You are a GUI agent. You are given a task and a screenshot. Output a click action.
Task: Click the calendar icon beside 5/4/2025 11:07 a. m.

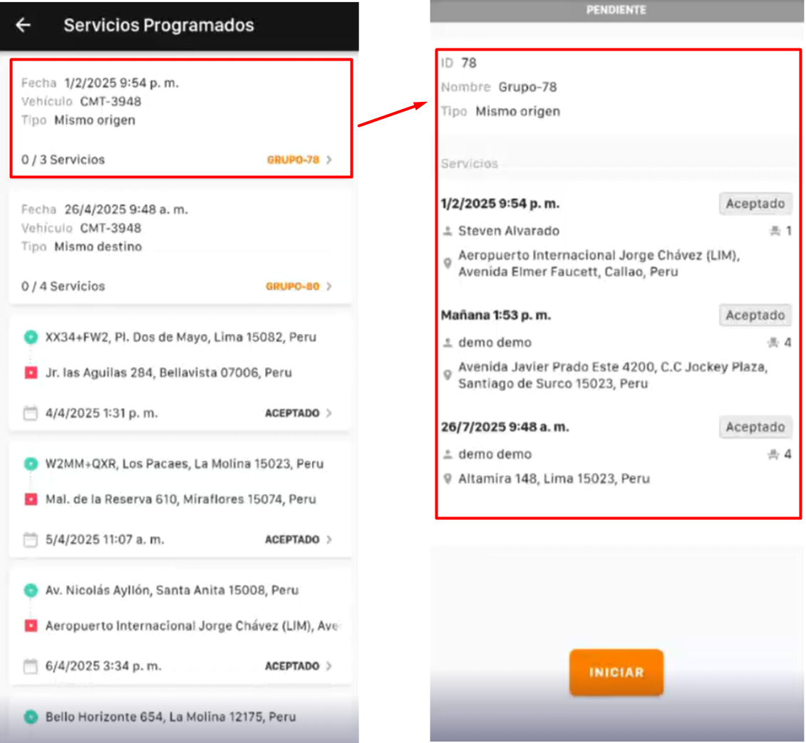31,539
